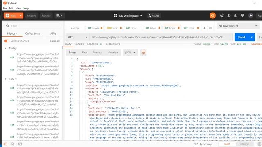Click the Send button
The height and width of the screenshot is (147, 262).
click(x=242, y=37)
